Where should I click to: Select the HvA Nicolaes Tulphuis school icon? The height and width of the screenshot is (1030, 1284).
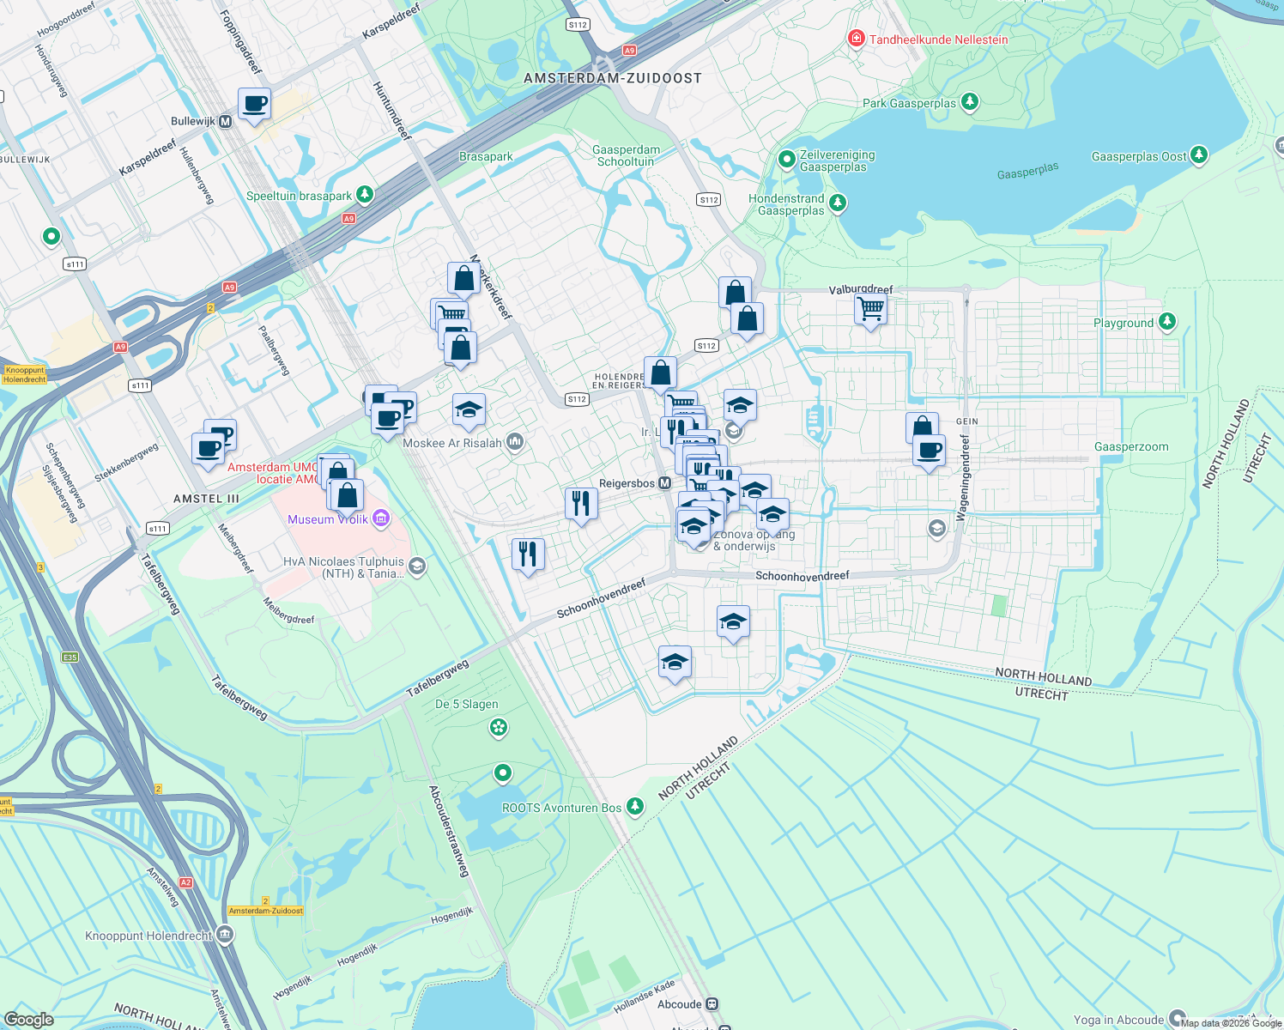click(x=417, y=566)
